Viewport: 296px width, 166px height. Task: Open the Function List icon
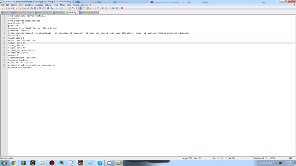point(91,8)
